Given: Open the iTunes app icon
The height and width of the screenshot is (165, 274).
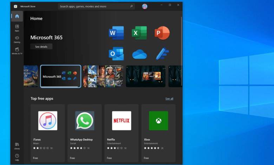Looking at the screenshot, I should (x=48, y=121).
